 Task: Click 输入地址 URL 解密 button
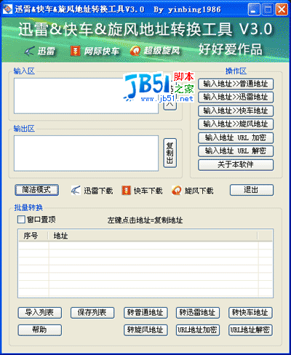(236, 151)
